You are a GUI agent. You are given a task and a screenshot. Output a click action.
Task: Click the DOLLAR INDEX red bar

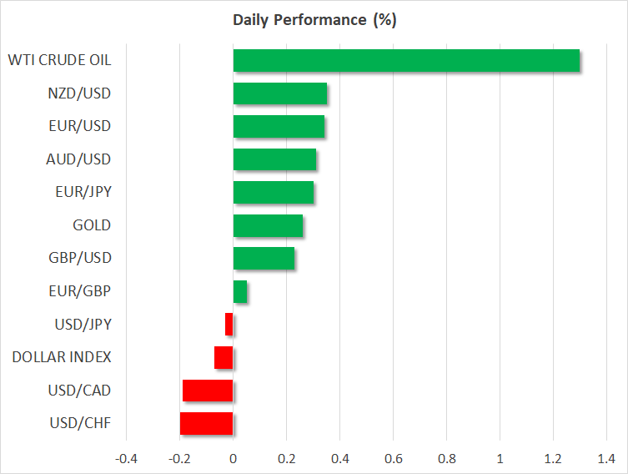(x=224, y=357)
